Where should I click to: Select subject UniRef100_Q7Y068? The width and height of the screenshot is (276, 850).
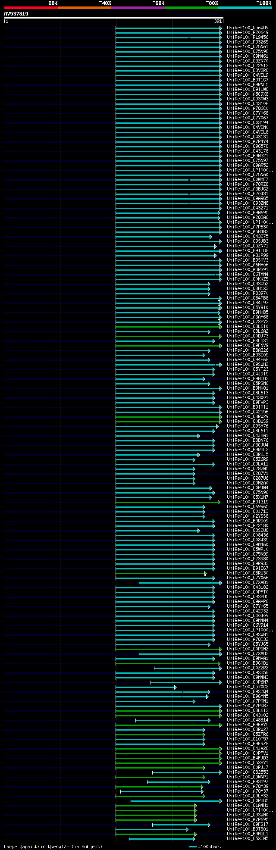coord(248,113)
